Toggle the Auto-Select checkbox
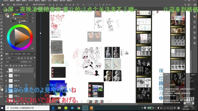Screen dimensions: 198x111 click(14, 5)
